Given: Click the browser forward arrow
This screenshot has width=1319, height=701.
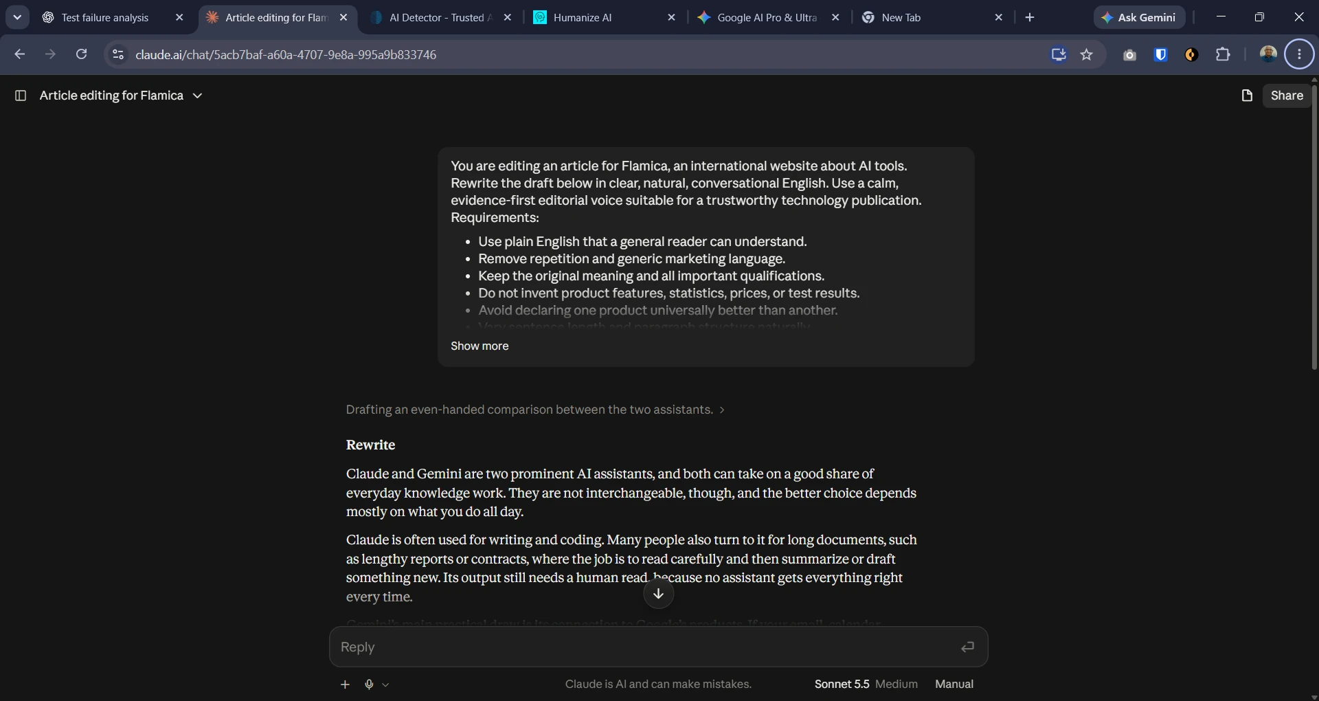Looking at the screenshot, I should [x=50, y=54].
